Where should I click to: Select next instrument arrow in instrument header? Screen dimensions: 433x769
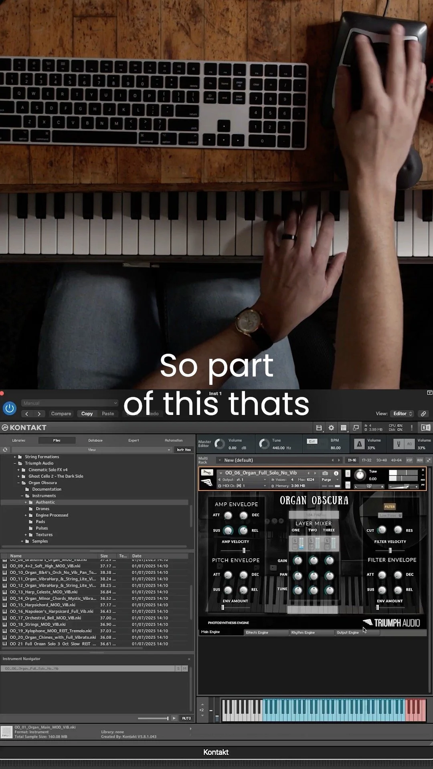[x=315, y=473]
